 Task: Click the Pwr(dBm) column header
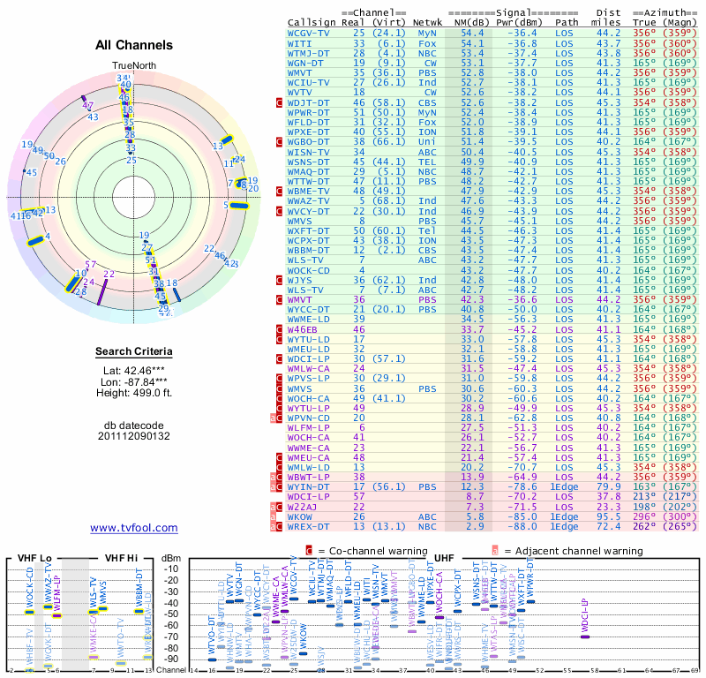tap(519, 23)
